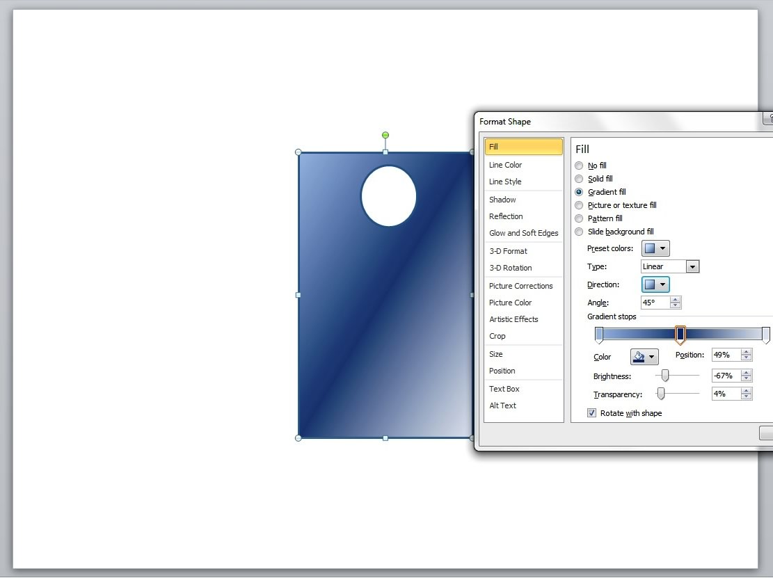Go to the Text Box settings
Image resolution: width=773 pixels, height=578 pixels.
pyautogui.click(x=504, y=388)
